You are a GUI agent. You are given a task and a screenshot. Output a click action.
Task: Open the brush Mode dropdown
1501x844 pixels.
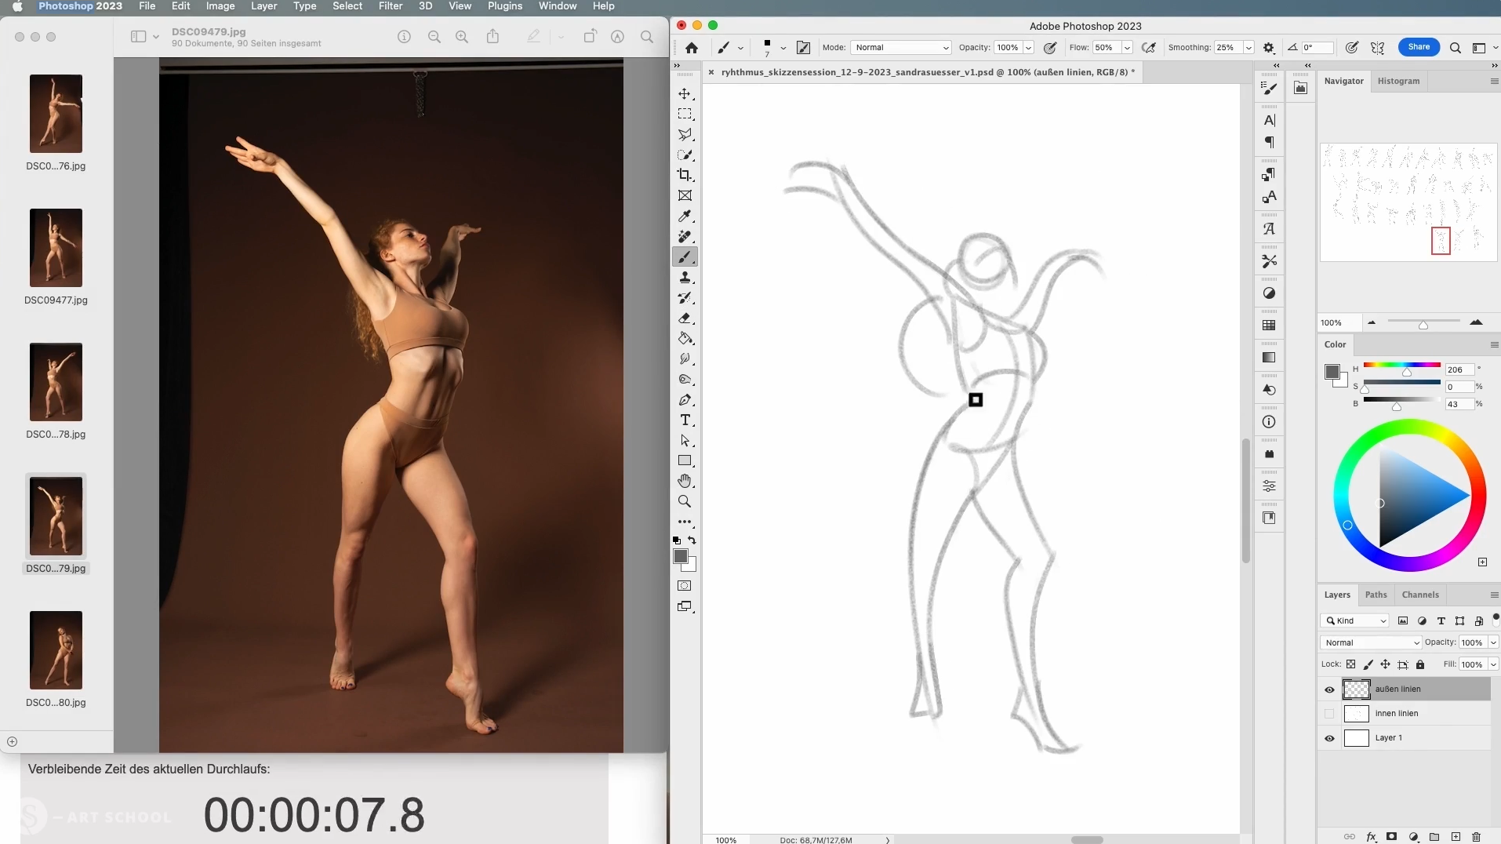click(901, 48)
